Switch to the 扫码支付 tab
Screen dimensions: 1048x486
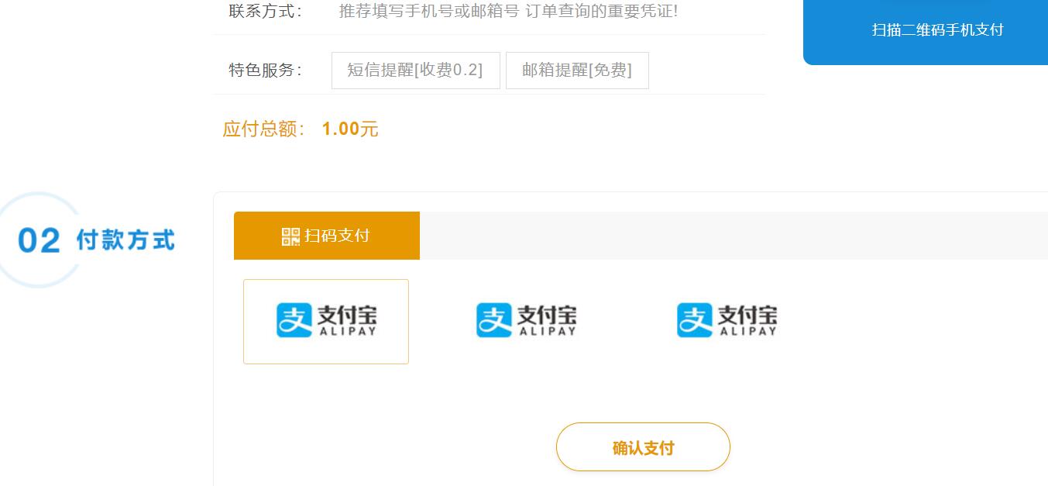[x=327, y=236]
